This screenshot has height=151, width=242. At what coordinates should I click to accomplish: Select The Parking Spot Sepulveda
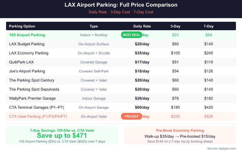click(x=34, y=89)
